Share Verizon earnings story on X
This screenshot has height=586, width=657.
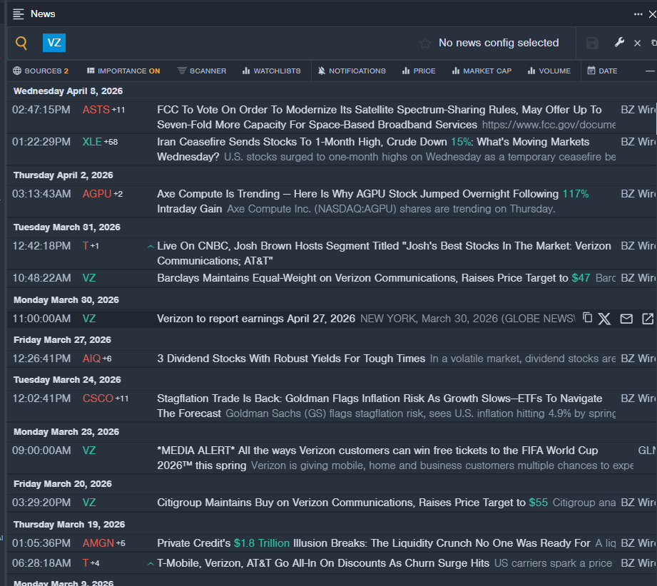pyautogui.click(x=605, y=319)
